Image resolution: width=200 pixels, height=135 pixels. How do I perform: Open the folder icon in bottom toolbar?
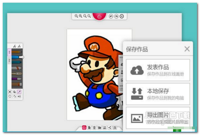[100, 127]
